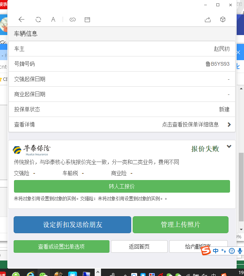Screen dimensions: 244x276
Task: Open Internet Explorer from the taskbar
Action: click(30, 274)
